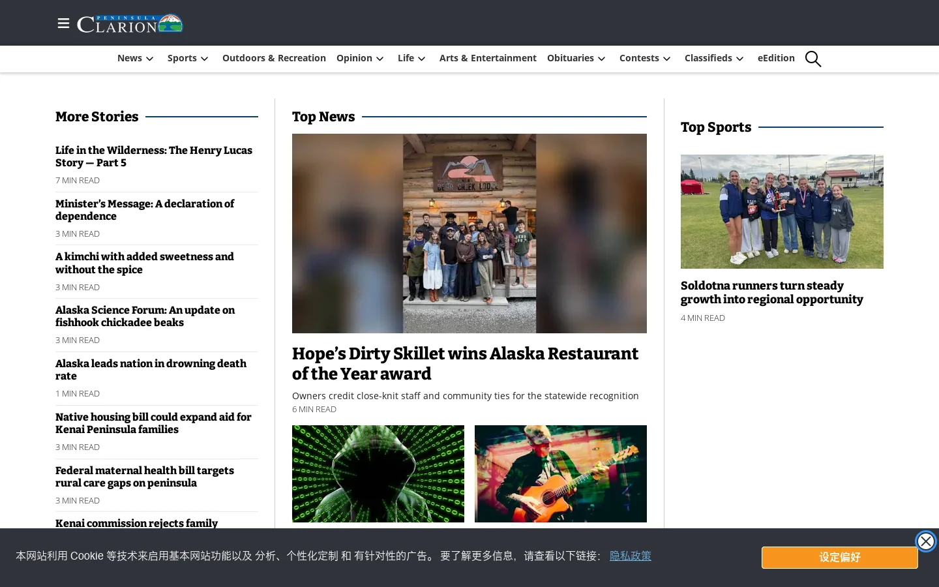
Task: Click the Top News heading
Action: click(323, 117)
